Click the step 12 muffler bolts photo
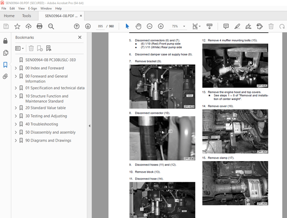Viewport: 287px width, 218px height. pos(235,66)
